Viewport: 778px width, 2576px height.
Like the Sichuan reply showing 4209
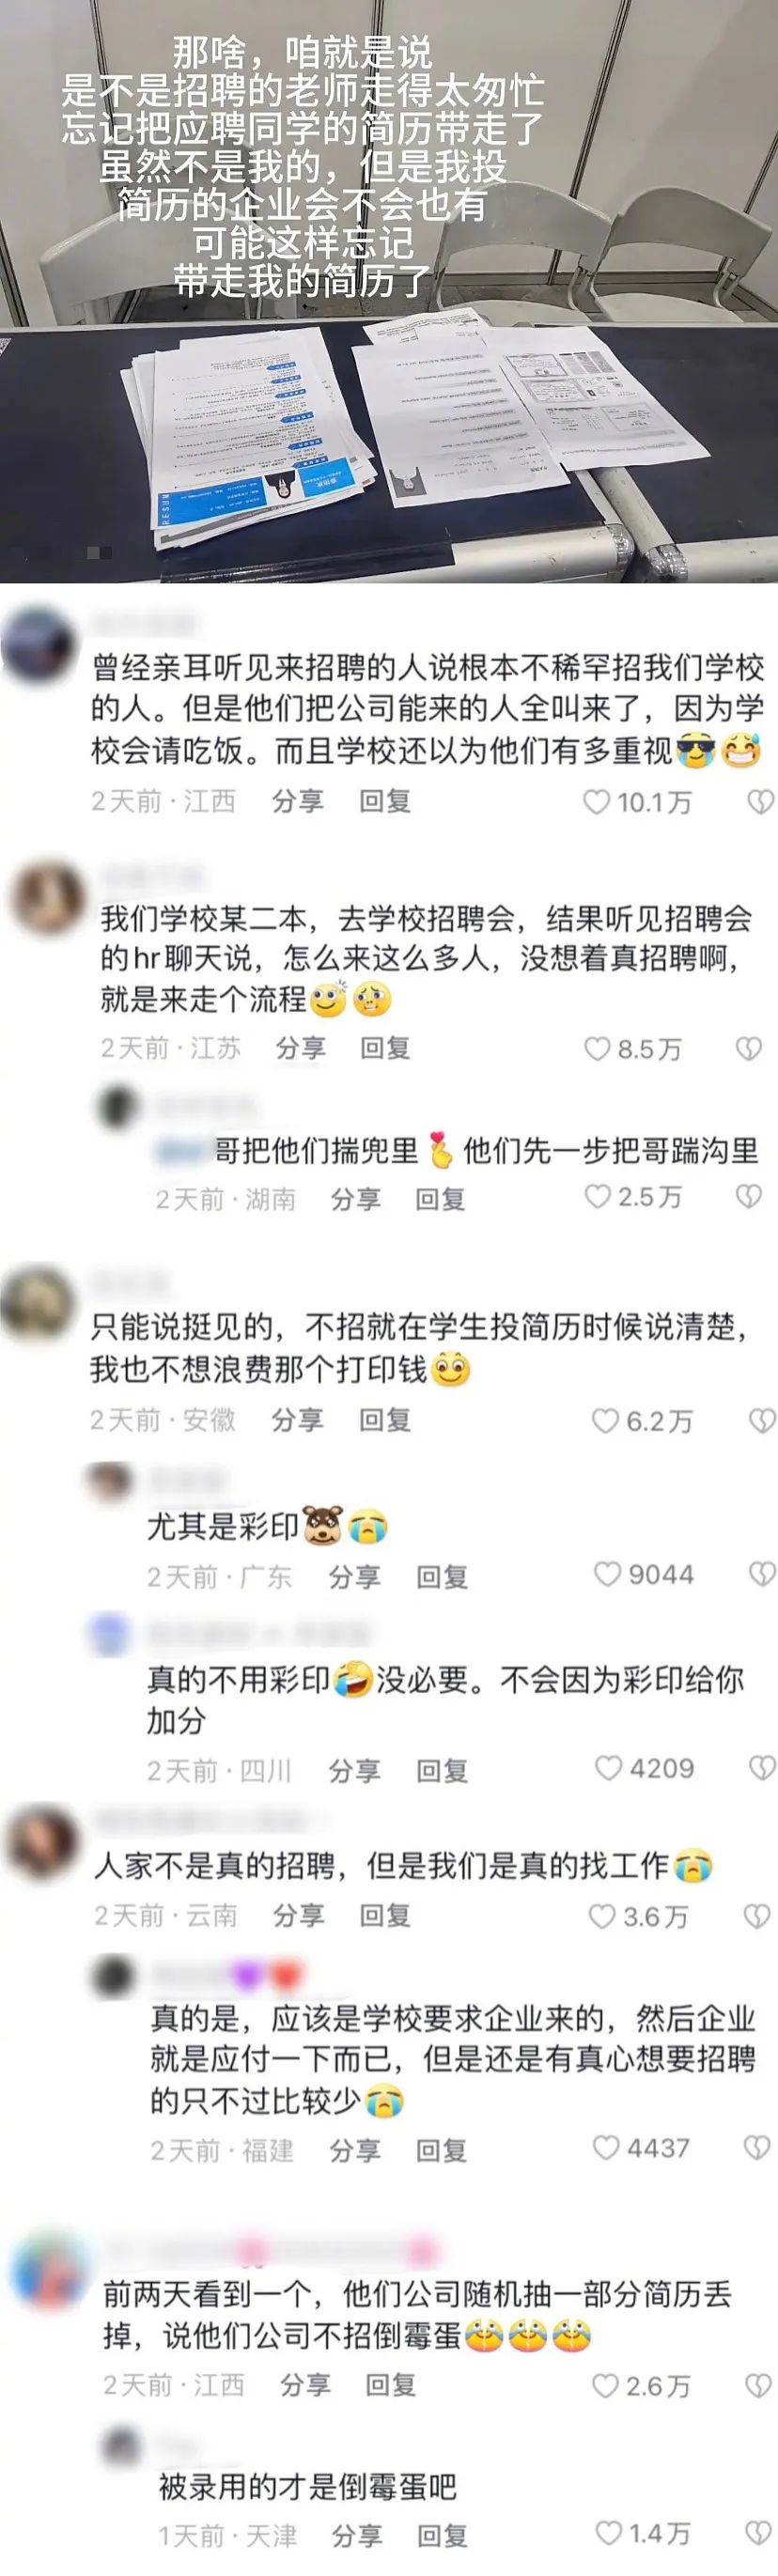point(608,1768)
